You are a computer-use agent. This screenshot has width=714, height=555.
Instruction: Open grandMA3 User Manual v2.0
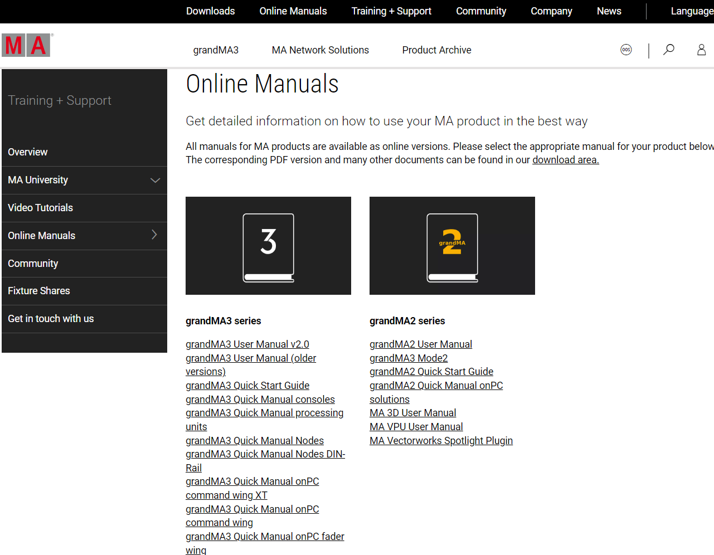[x=247, y=344]
